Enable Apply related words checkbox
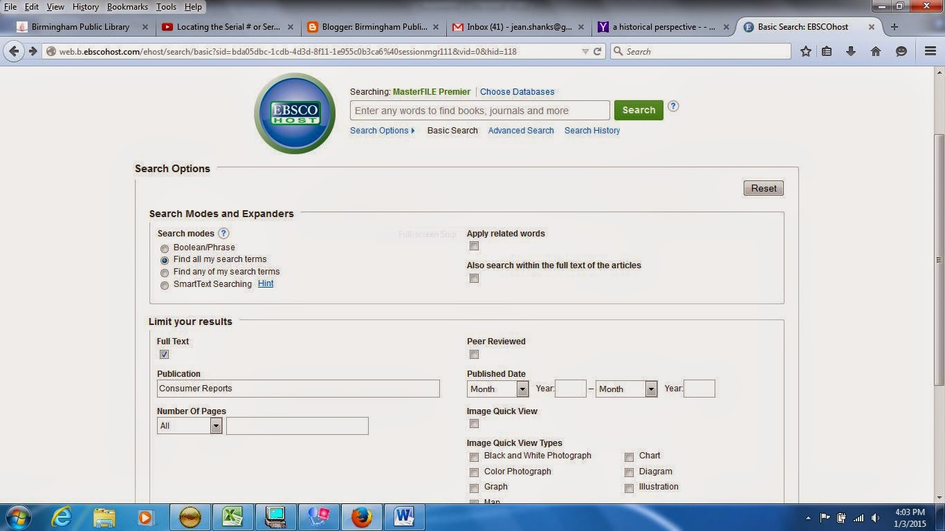 tap(474, 246)
